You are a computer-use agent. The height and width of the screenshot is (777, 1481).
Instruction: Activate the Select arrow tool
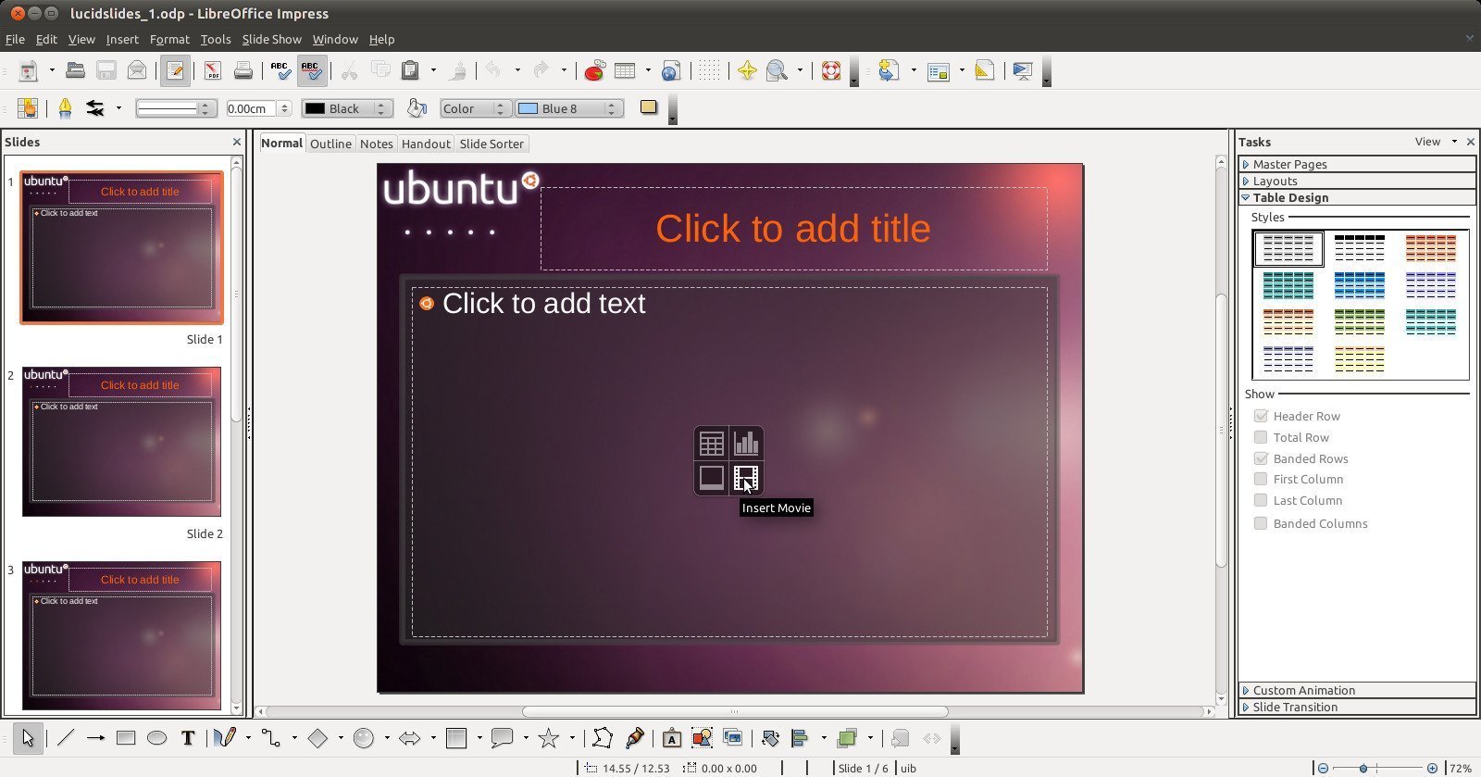pos(27,738)
